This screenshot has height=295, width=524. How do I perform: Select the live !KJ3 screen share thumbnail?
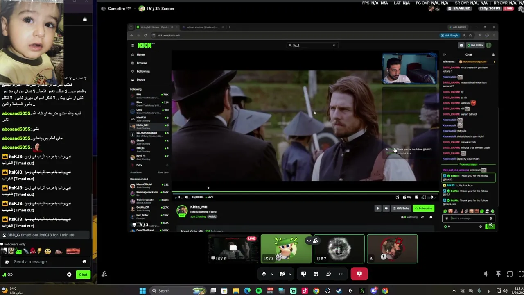233,249
